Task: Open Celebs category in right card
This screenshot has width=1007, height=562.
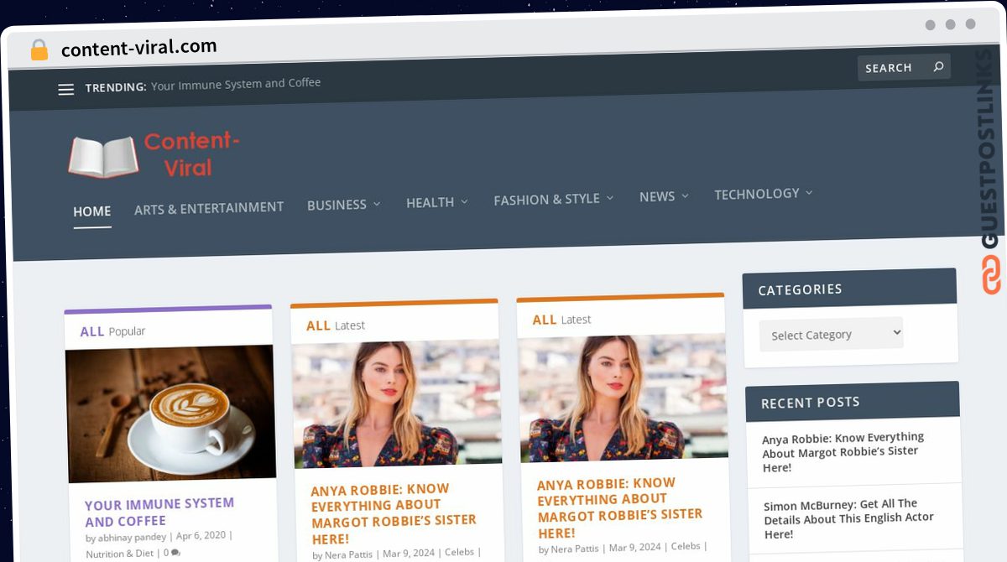Action: click(x=686, y=546)
